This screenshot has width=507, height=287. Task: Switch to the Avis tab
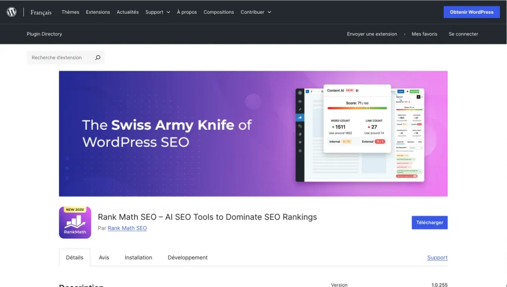(x=103, y=257)
